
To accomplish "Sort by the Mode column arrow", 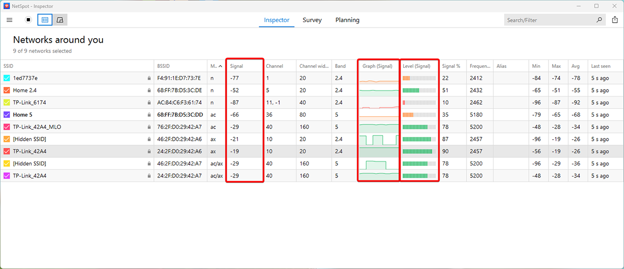I will pos(220,66).
